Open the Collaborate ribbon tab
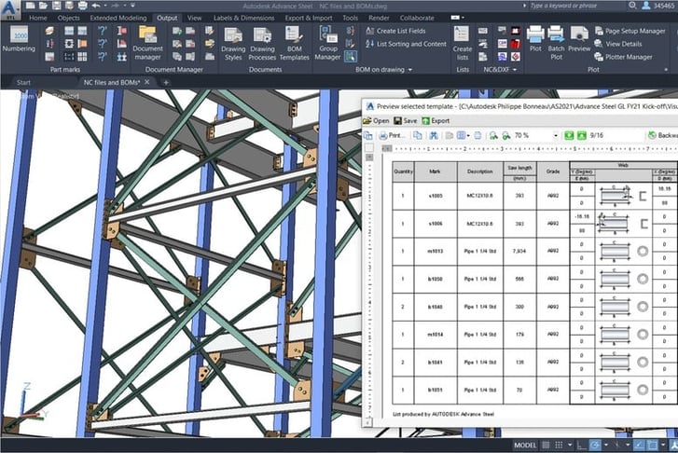 coord(417,18)
